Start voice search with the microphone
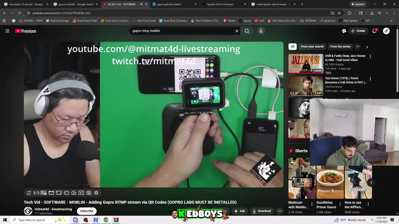Screen dimensions: 399x224 click(x=261, y=31)
